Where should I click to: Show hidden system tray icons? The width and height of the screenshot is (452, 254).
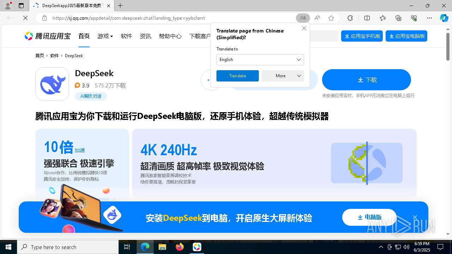381,247
